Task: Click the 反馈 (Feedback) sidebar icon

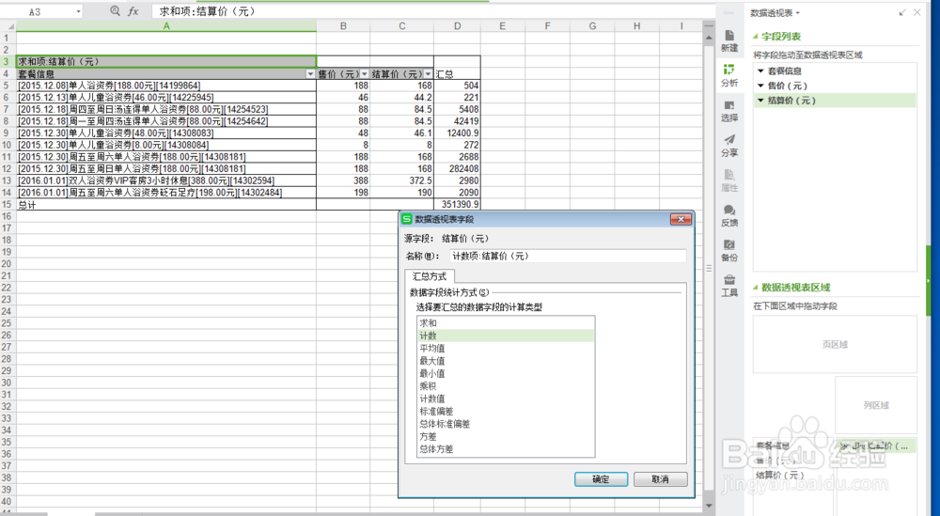Action: pyautogui.click(x=729, y=216)
